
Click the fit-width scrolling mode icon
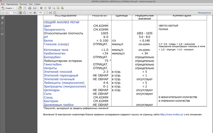click(x=50, y=13)
